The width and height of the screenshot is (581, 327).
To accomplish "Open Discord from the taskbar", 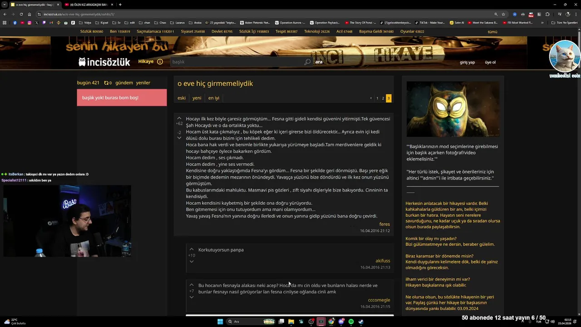I will (x=341, y=322).
